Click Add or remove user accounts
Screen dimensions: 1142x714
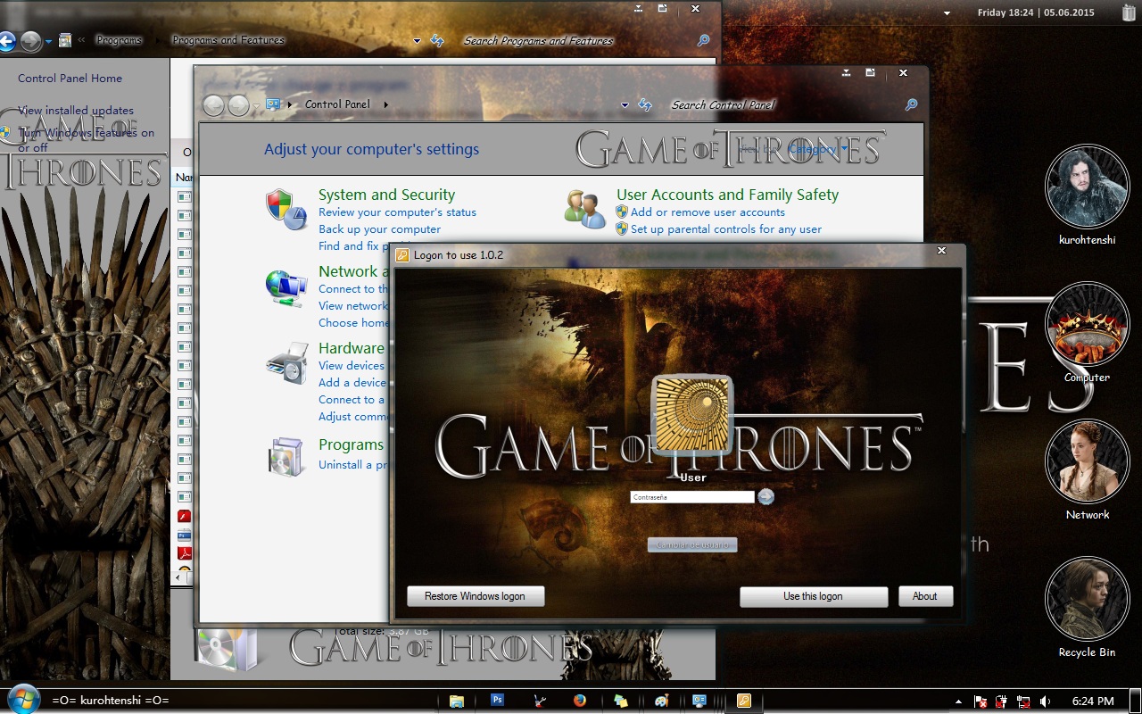click(708, 212)
